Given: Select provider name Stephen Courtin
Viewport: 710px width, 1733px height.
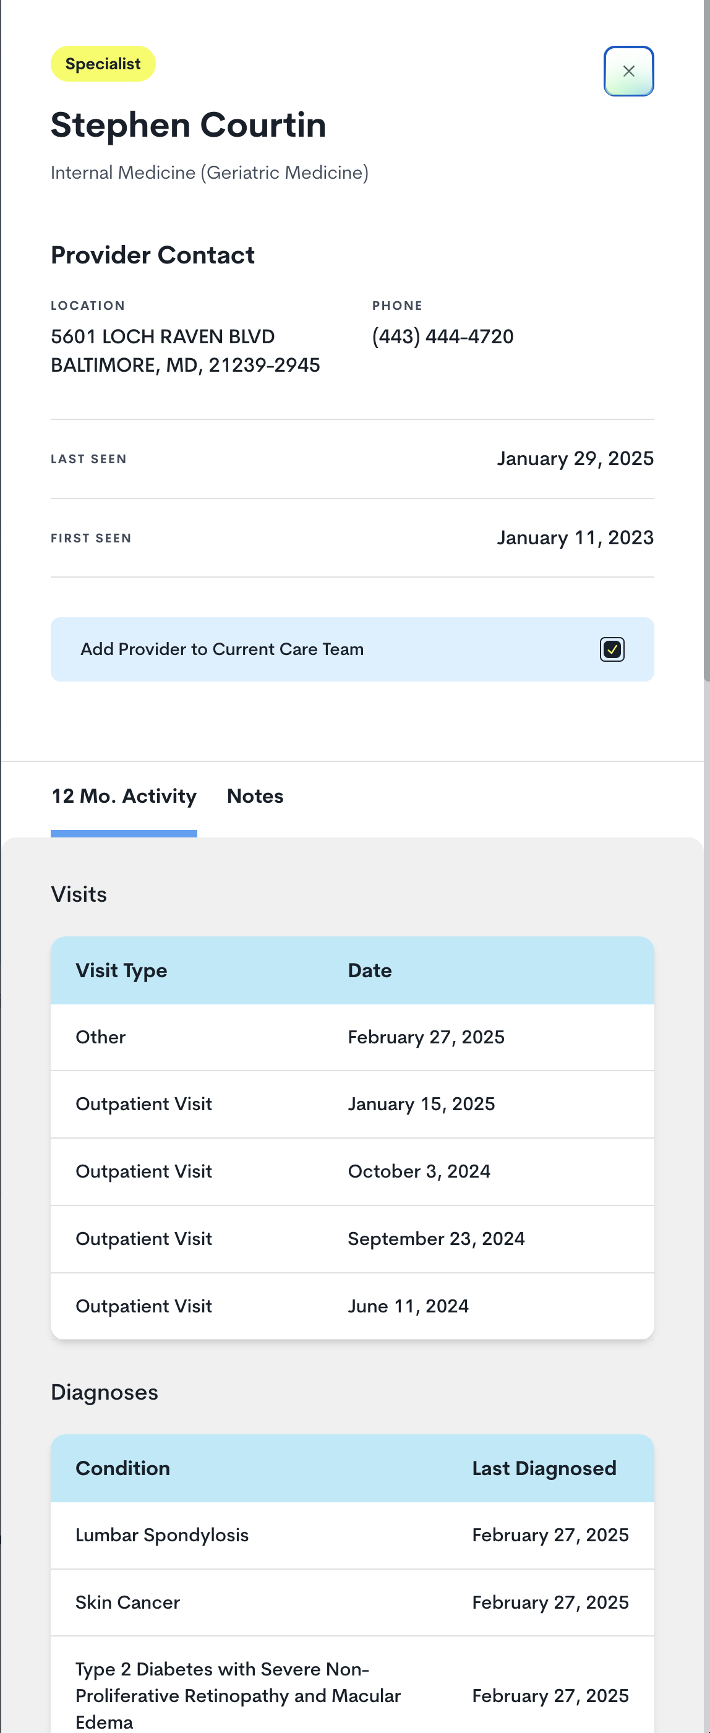Looking at the screenshot, I should click(188, 124).
